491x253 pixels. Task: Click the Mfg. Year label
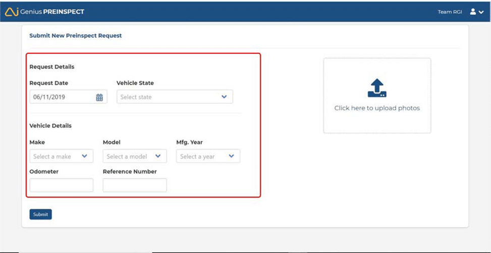tap(189, 142)
